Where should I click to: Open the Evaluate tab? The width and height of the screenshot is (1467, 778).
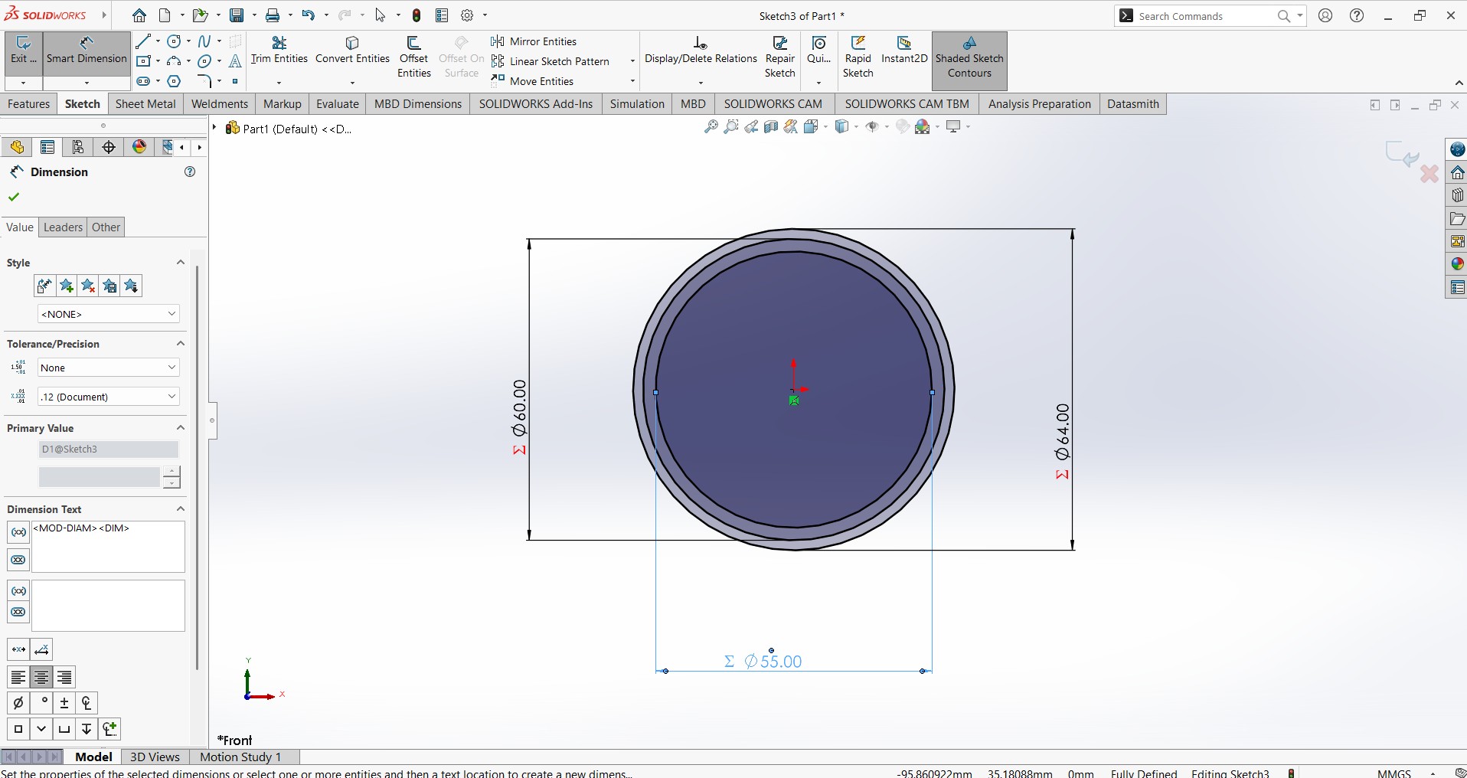(338, 104)
